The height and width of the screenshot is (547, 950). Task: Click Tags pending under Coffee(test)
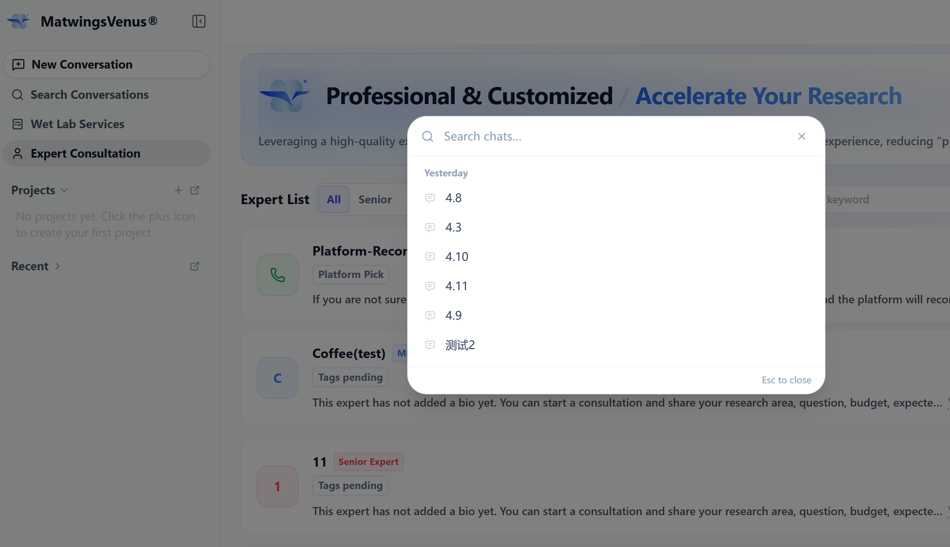click(350, 377)
